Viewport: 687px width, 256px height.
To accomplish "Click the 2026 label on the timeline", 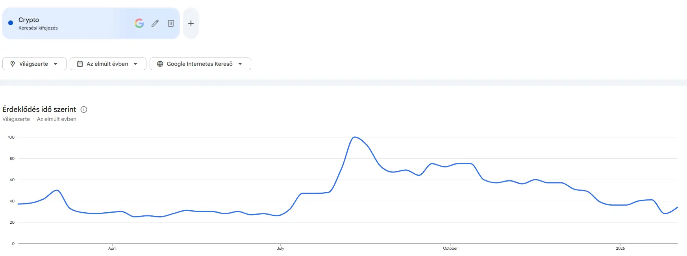I will pos(620,249).
